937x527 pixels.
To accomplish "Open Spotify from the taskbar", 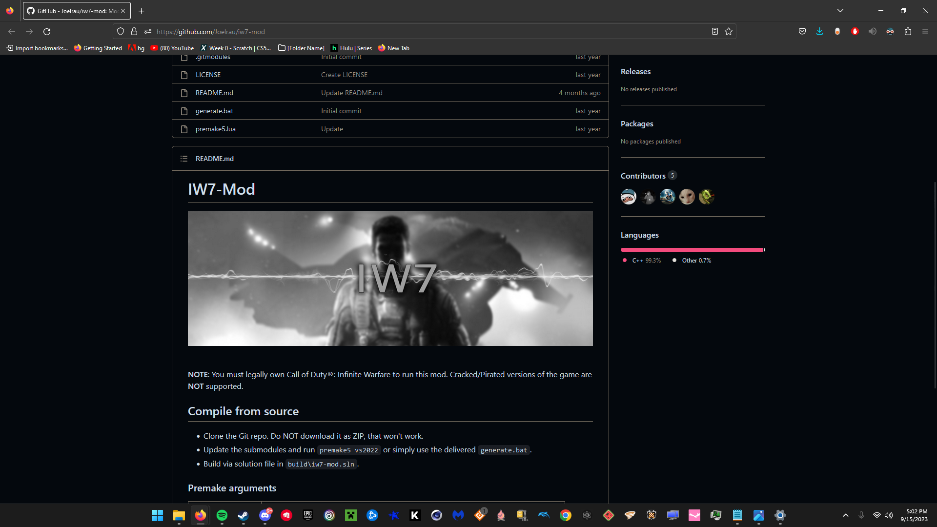I will (x=222, y=515).
